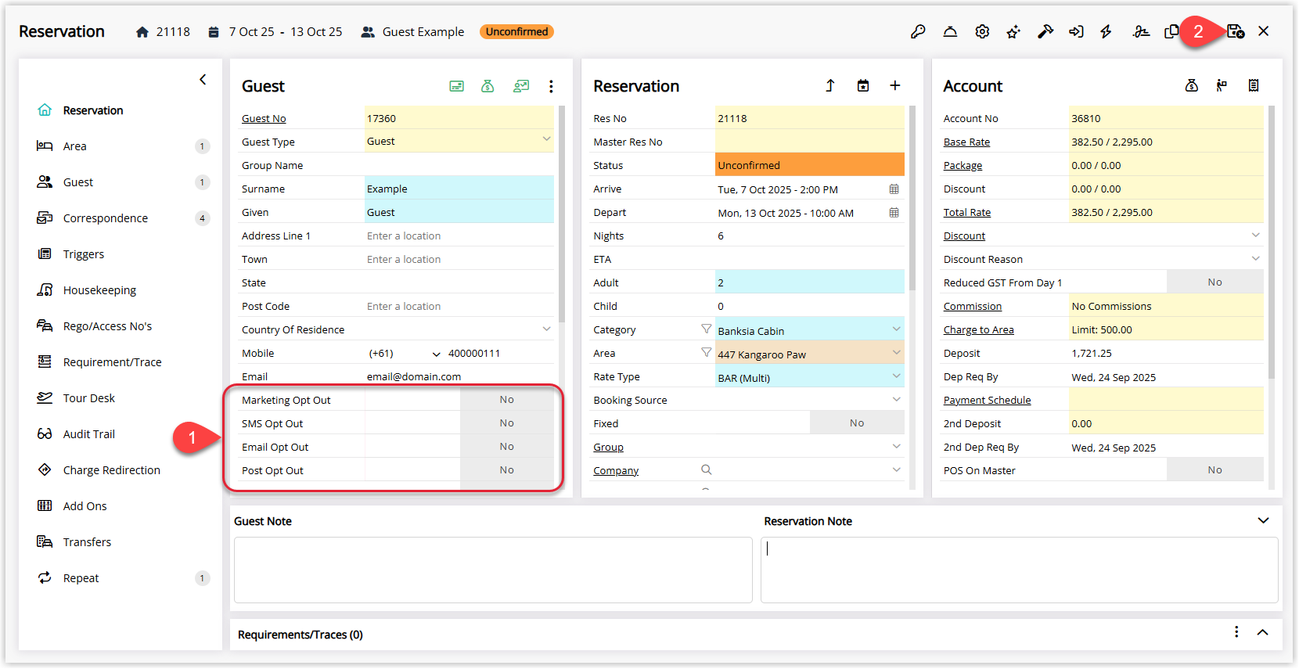Open the Area sidebar item
The height and width of the screenshot is (669, 1299).
tap(123, 146)
